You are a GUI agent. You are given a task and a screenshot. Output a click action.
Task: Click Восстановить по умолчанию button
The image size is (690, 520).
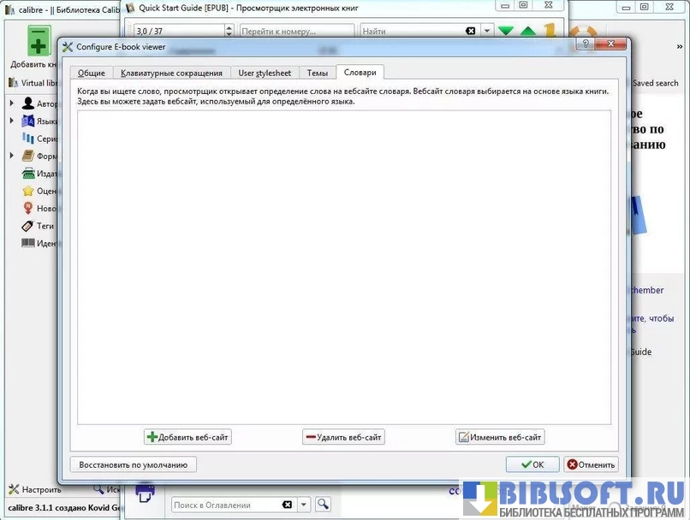pyautogui.click(x=133, y=464)
